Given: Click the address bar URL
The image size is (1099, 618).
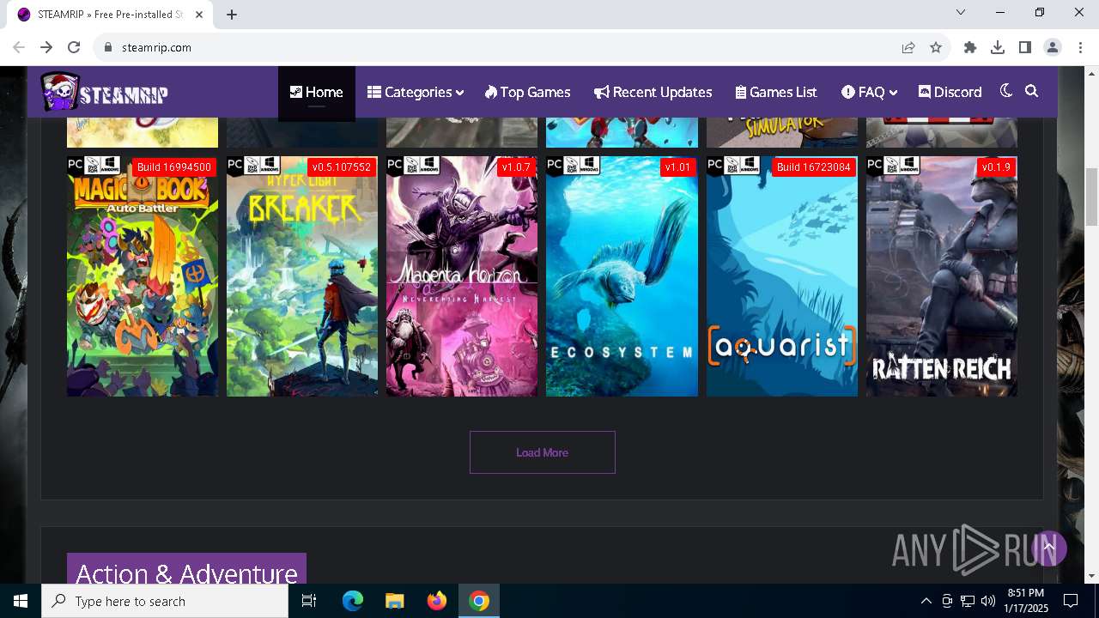Looking at the screenshot, I should [x=156, y=47].
